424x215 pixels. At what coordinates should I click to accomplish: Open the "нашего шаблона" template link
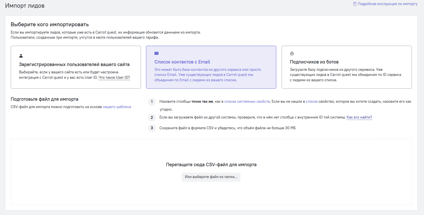pyautogui.click(x=117, y=107)
